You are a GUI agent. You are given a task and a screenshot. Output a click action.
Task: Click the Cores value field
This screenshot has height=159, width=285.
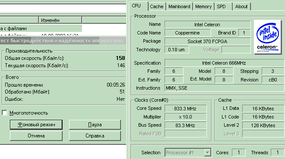[239, 153]
